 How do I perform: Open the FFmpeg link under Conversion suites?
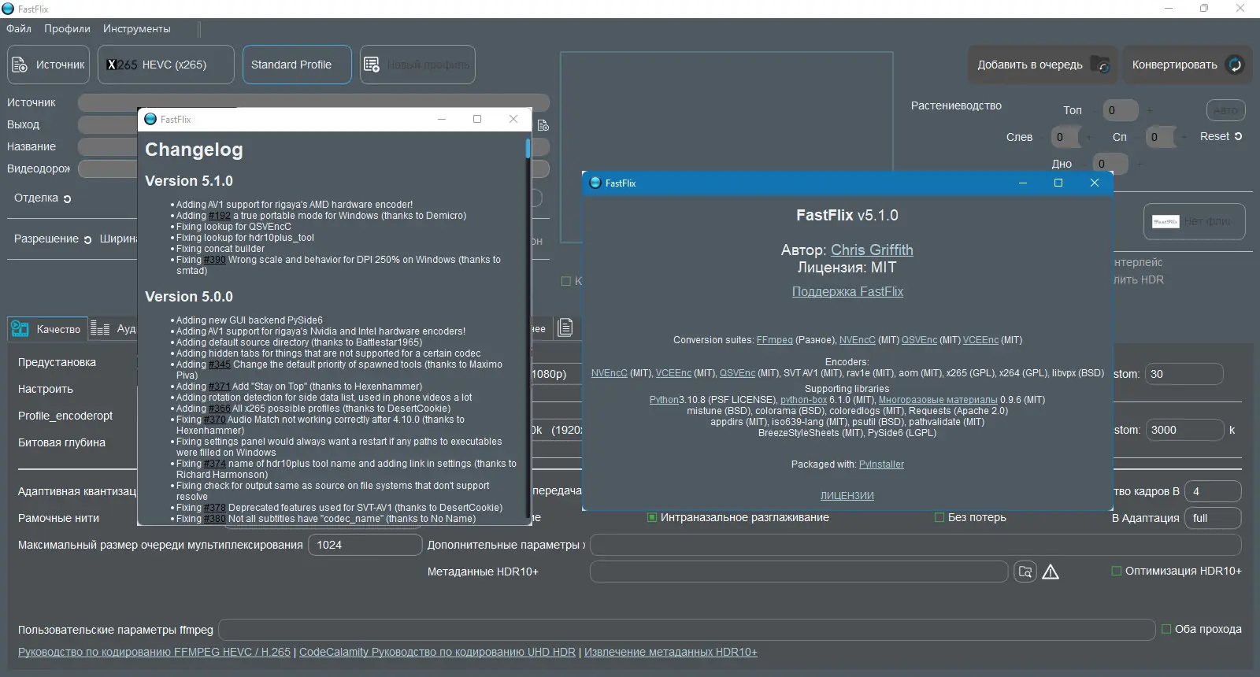775,340
